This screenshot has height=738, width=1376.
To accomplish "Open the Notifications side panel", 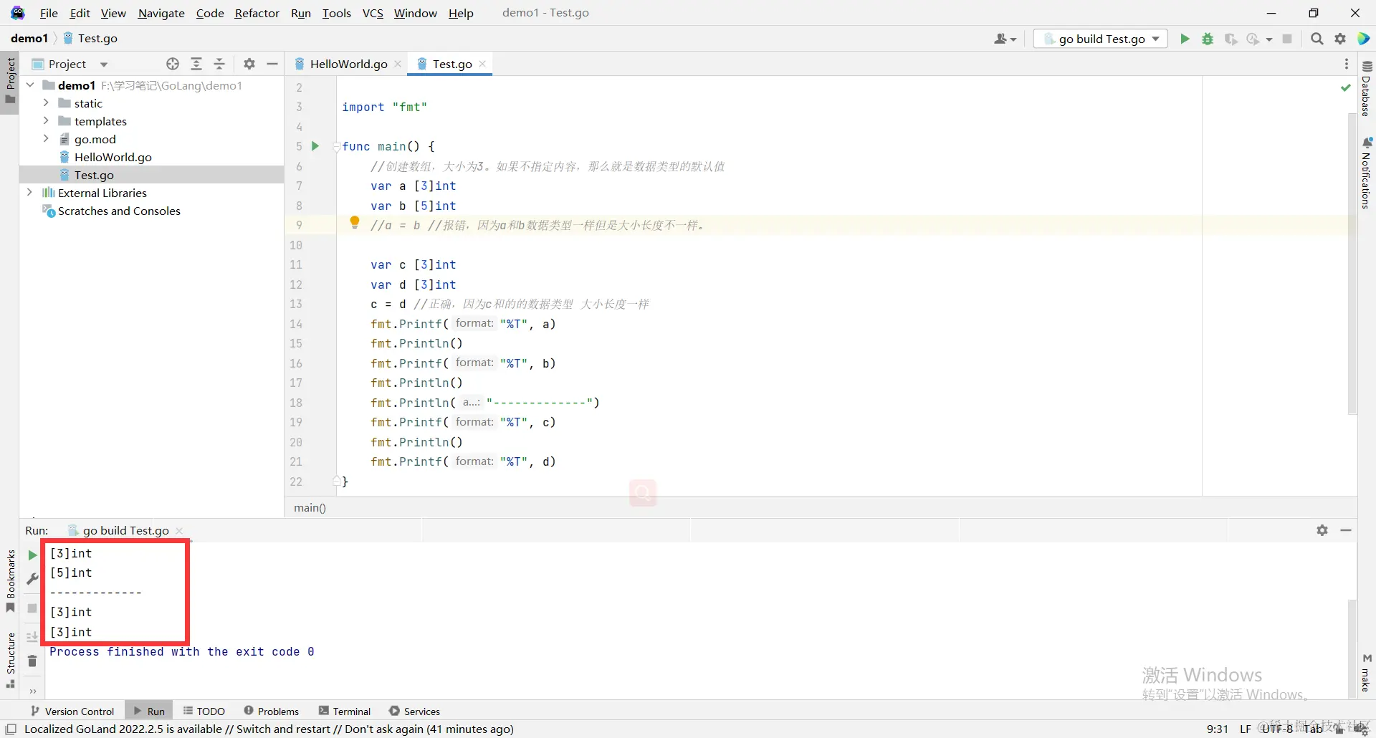I will pyautogui.click(x=1366, y=173).
